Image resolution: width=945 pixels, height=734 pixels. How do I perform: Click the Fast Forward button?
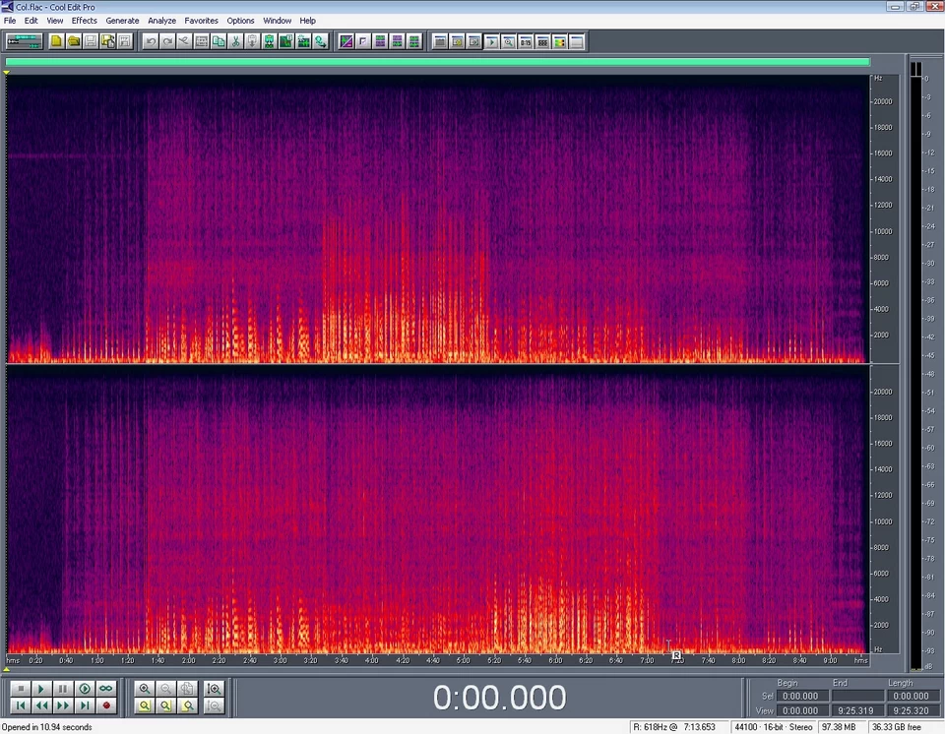click(63, 705)
